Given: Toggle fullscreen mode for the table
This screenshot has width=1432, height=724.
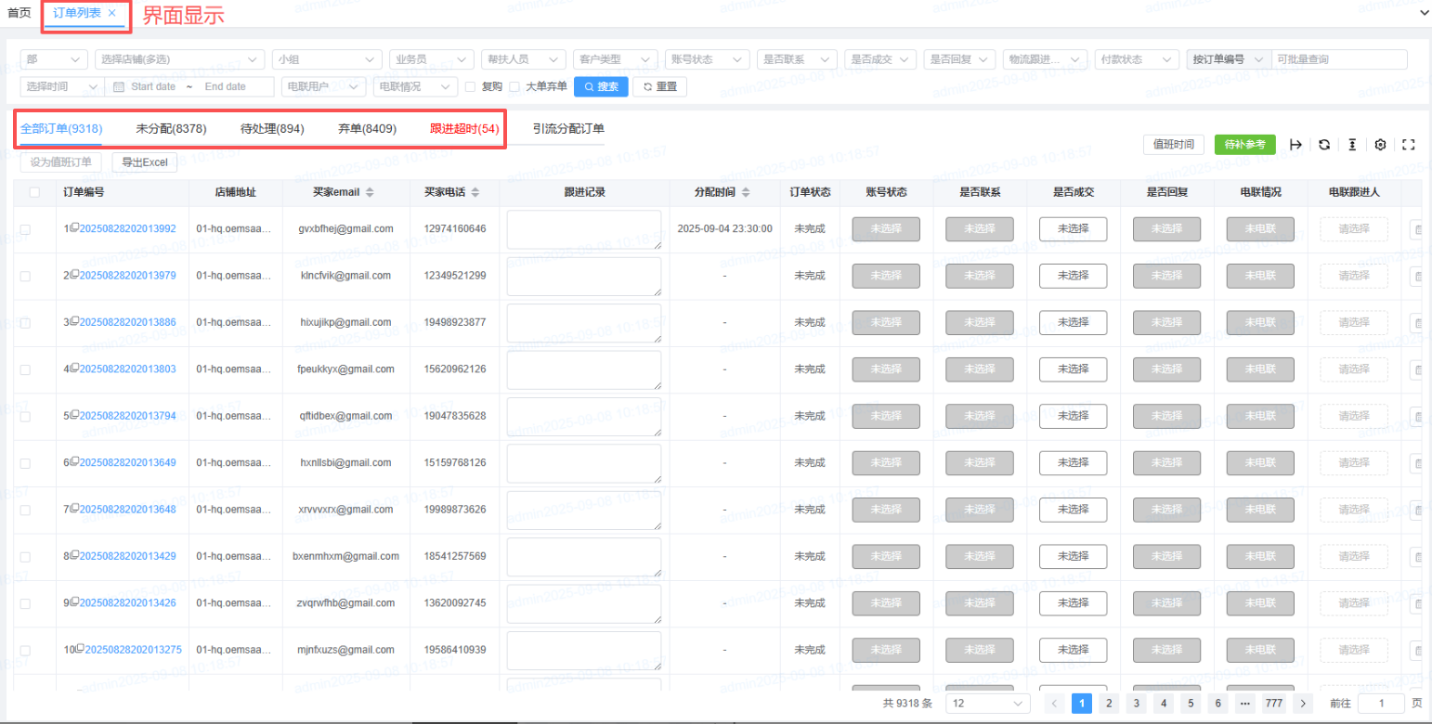Looking at the screenshot, I should [1408, 145].
